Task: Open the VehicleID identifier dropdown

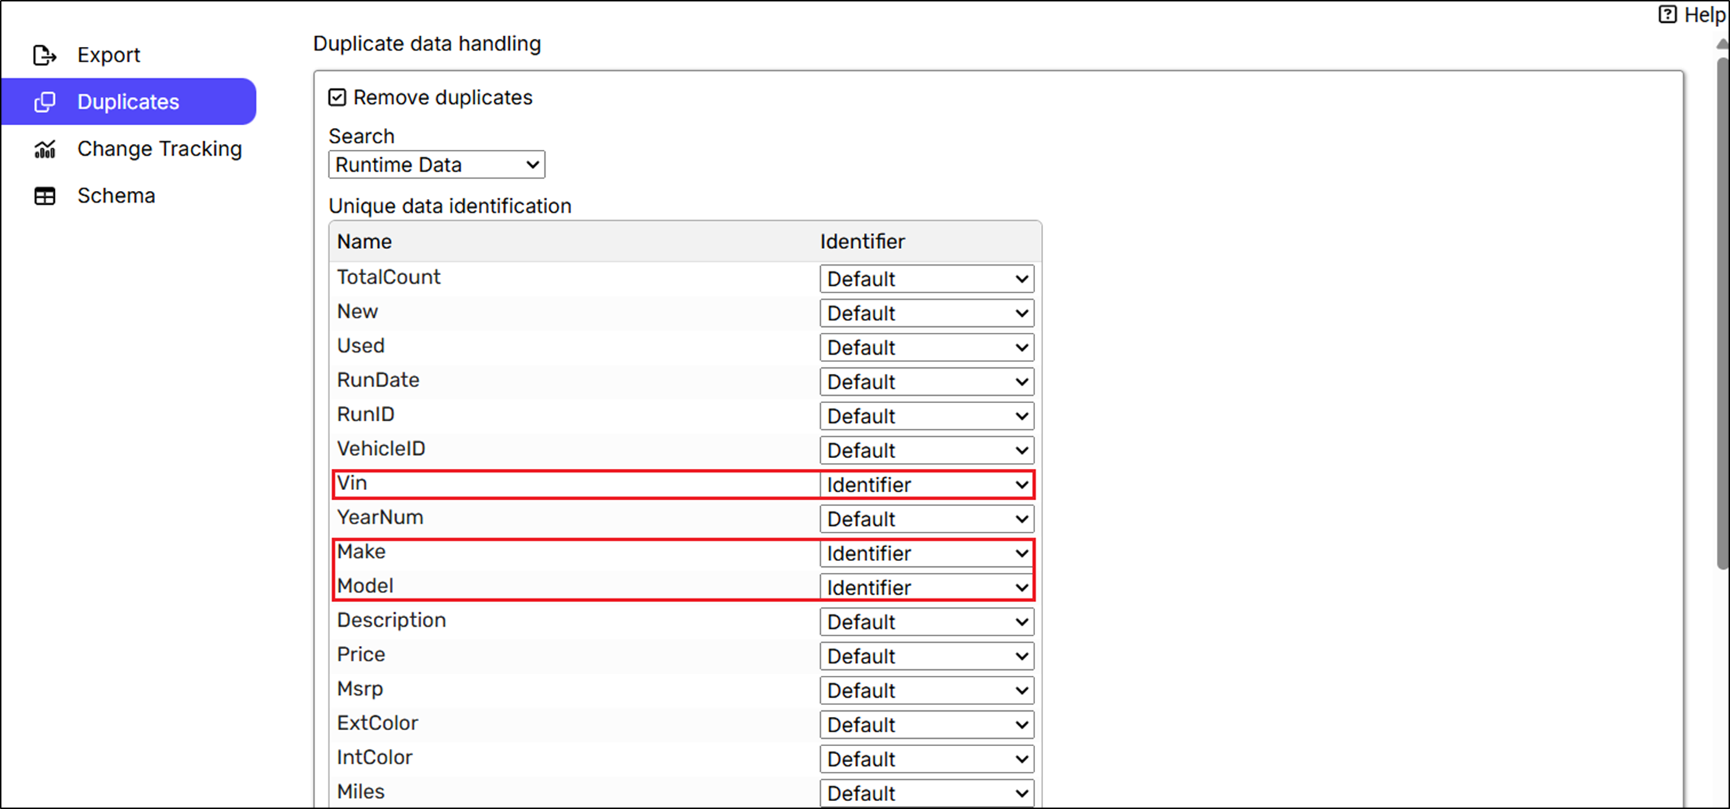Action: [x=926, y=451]
